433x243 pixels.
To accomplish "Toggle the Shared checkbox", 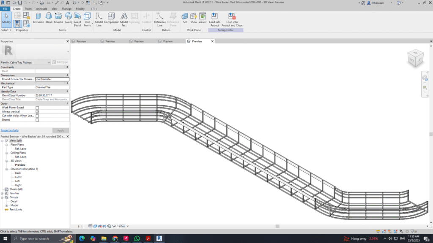I will [x=37, y=120].
